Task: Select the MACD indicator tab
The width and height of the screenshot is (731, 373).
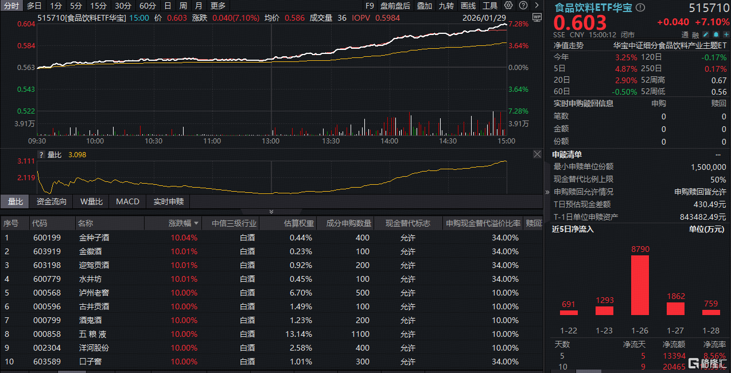Action: pyautogui.click(x=127, y=201)
